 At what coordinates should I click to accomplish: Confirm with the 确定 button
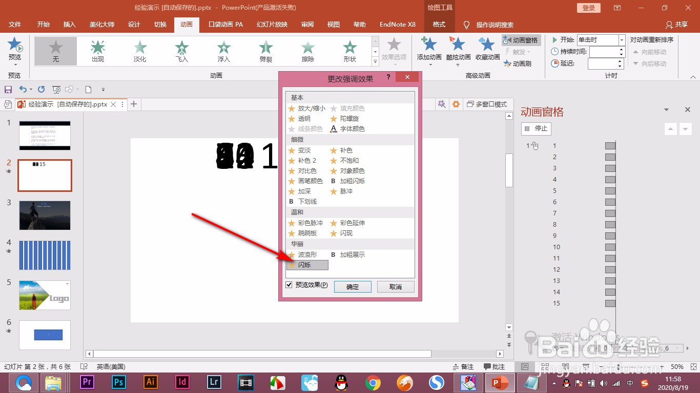(352, 287)
